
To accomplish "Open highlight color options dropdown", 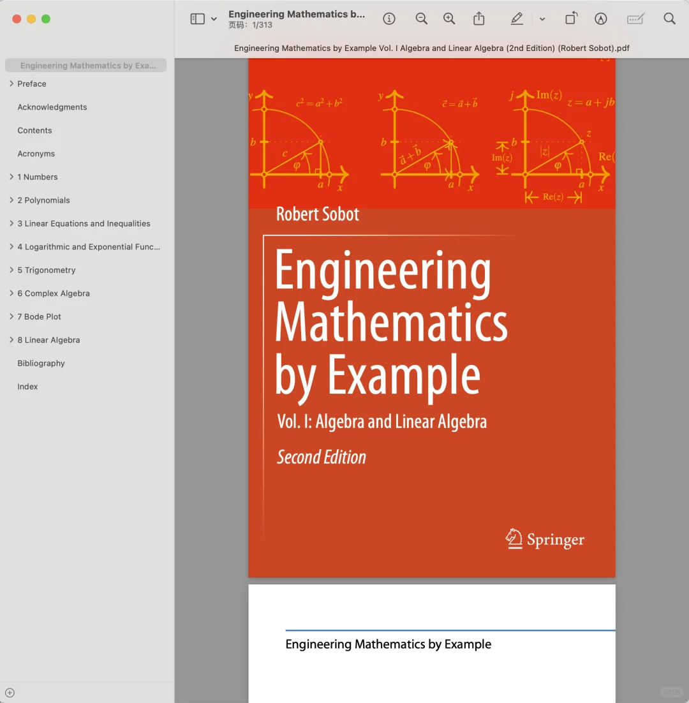I will (x=542, y=19).
